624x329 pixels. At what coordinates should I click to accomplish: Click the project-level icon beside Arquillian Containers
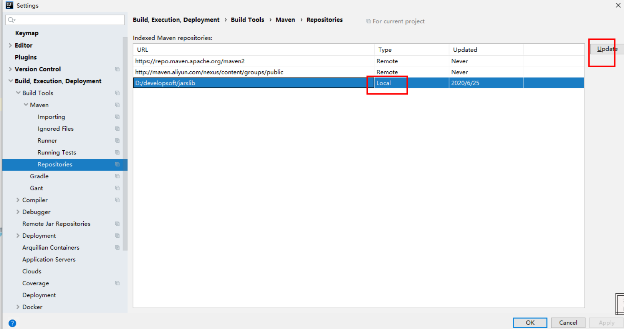[x=118, y=248]
